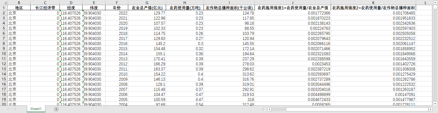Click the 农药使用量(万吨) header cell
438x113 pixels.
[185, 8]
